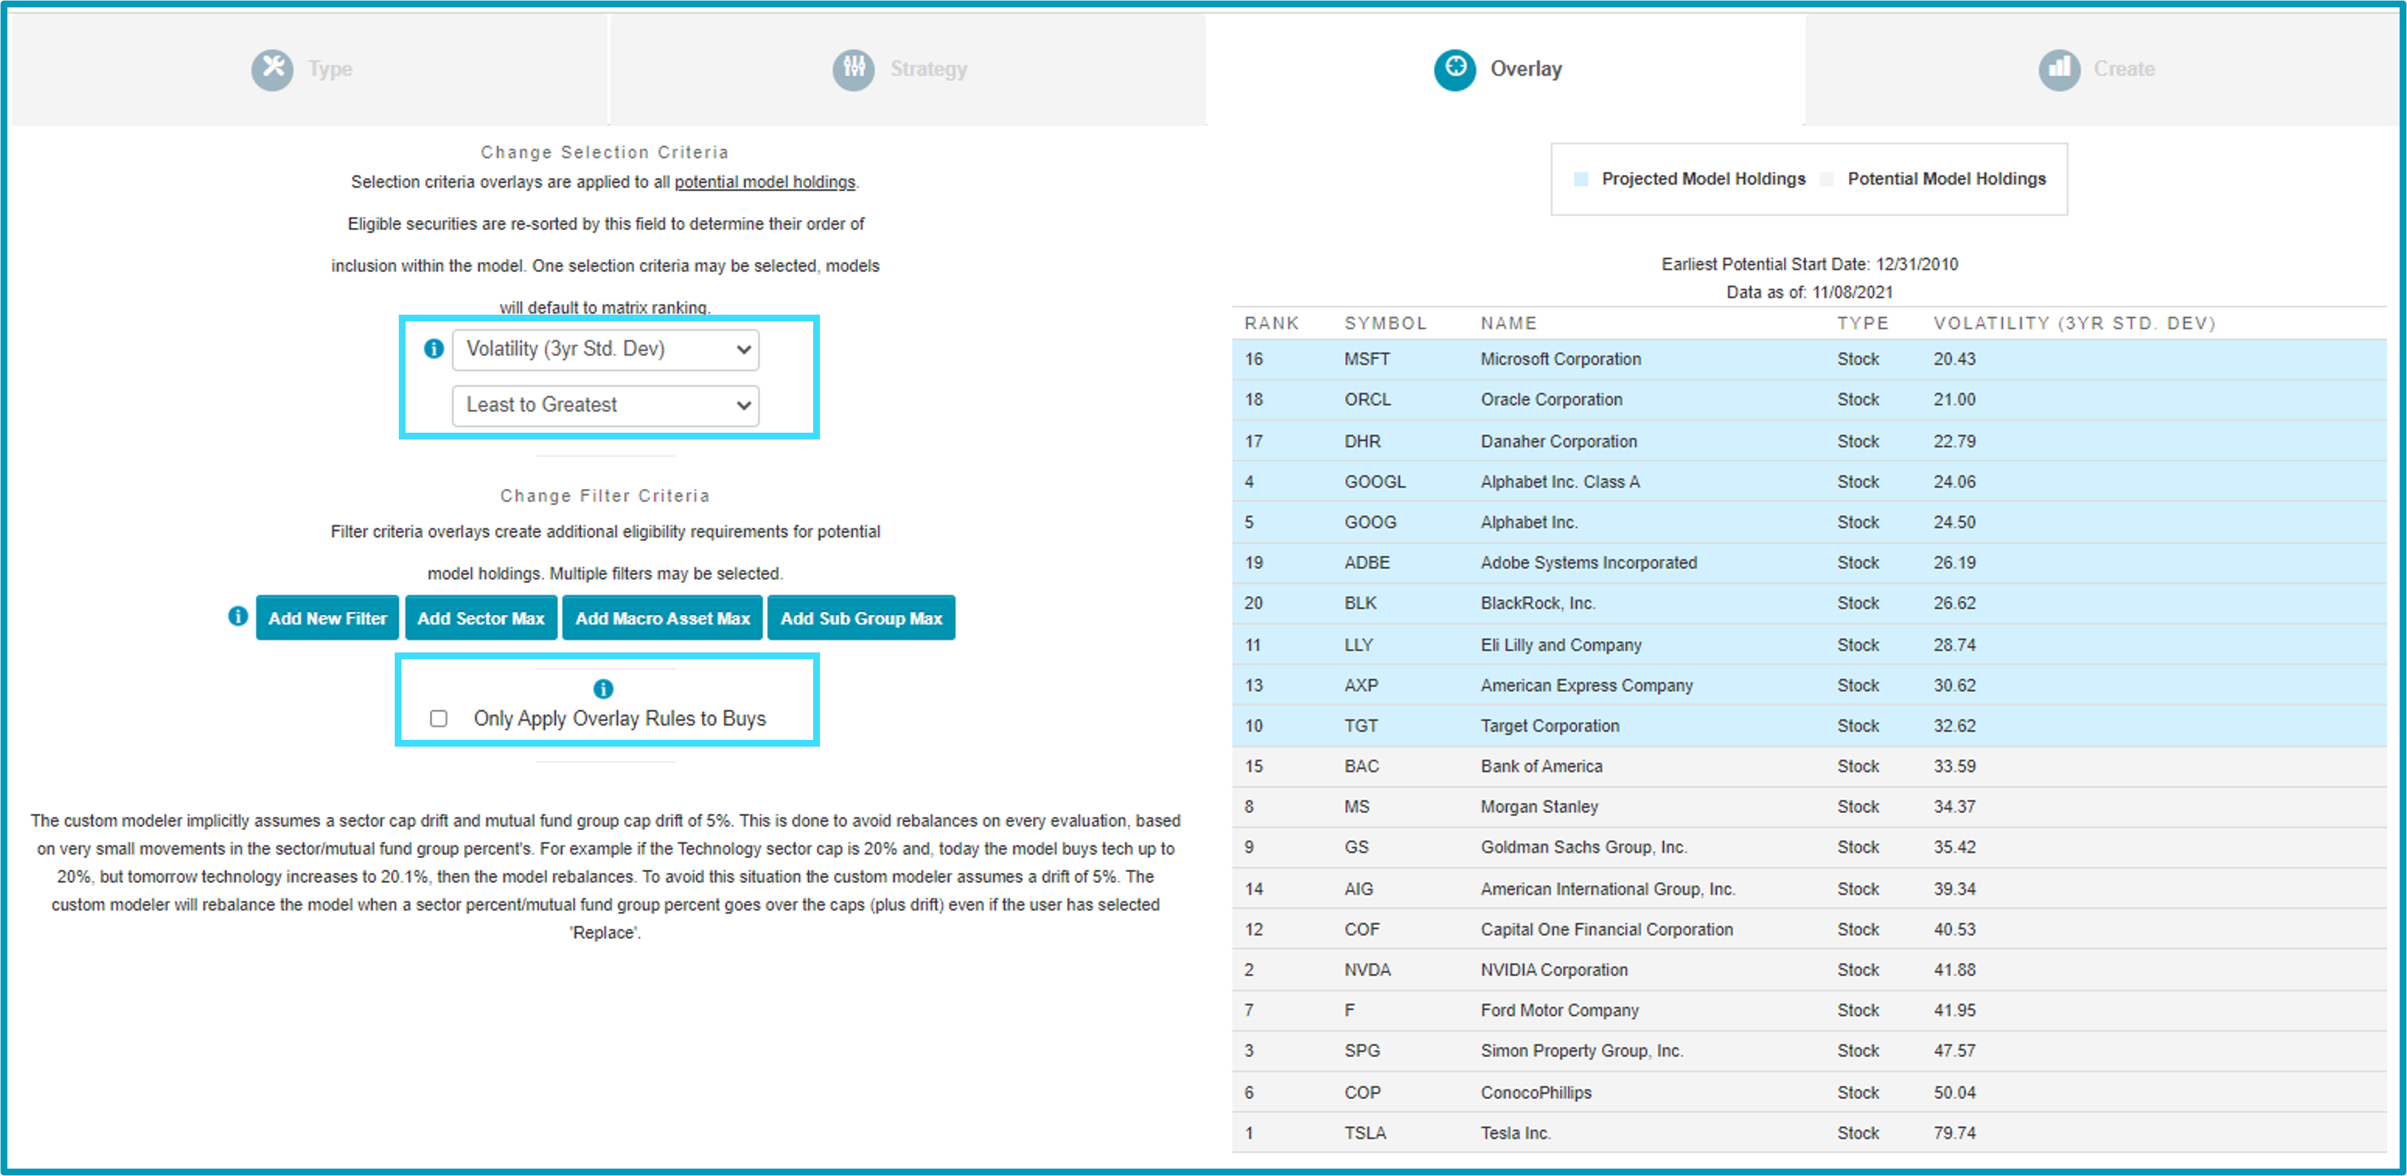Click the TYPE column header
Image resolution: width=2407 pixels, height=1176 pixels.
1862,324
